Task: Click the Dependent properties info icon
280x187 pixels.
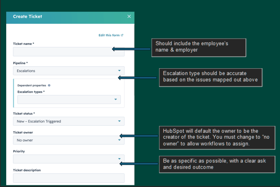Action: [x=49, y=85]
